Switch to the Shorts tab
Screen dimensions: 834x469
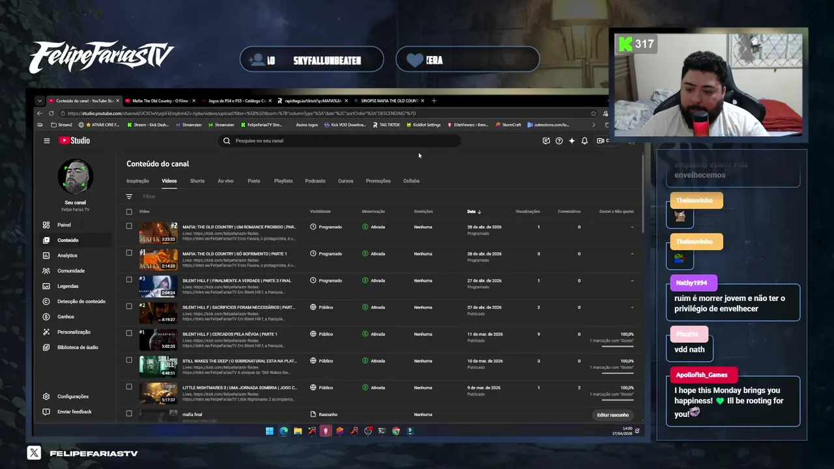click(x=197, y=181)
